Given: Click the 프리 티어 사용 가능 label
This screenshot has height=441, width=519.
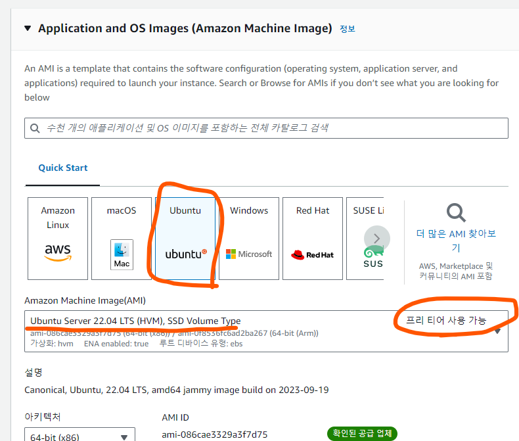Looking at the screenshot, I should click(x=446, y=320).
